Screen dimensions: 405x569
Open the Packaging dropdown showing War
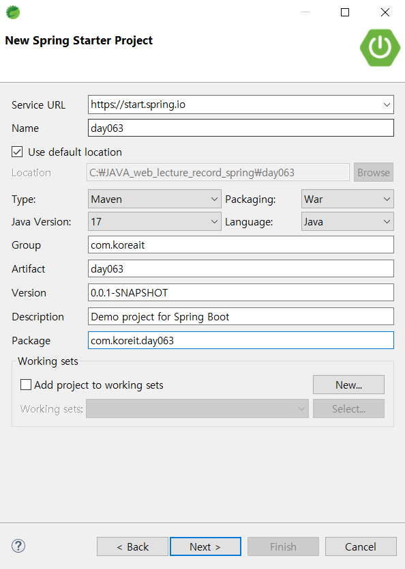point(348,199)
